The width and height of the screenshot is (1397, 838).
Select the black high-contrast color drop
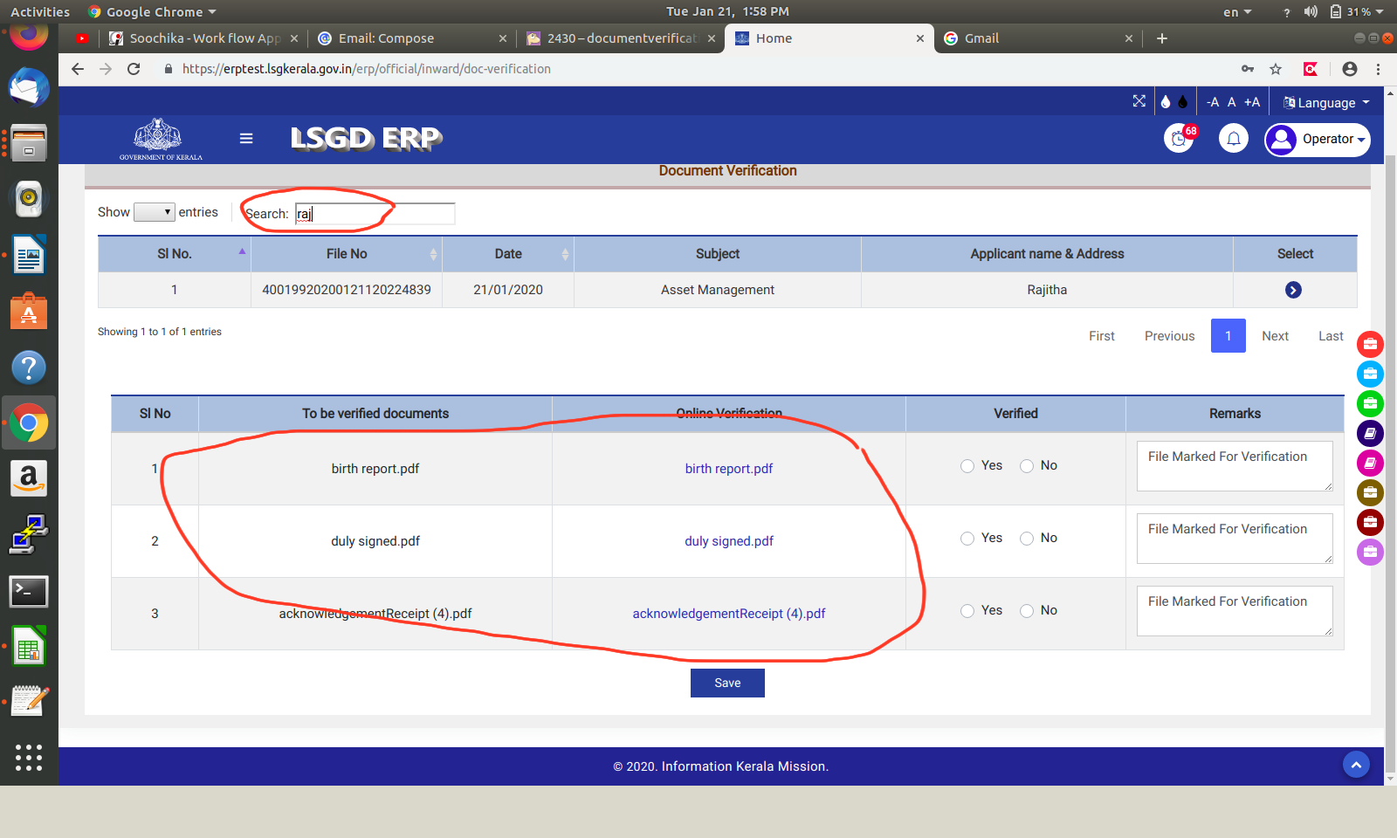[1183, 102]
